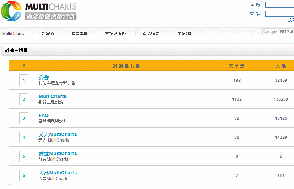Open the 大昌MultiCharts forum link
This screenshot has width=294, height=189.
[58, 173]
